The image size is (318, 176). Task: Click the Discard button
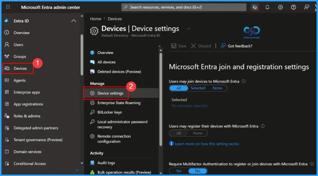tap(201, 46)
